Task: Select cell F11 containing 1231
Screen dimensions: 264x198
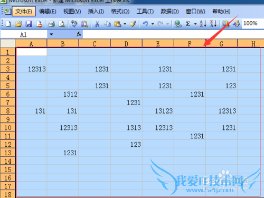Action: [x=190, y=136]
